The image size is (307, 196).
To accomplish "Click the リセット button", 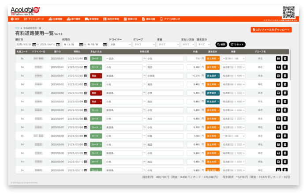I will coord(237,45).
